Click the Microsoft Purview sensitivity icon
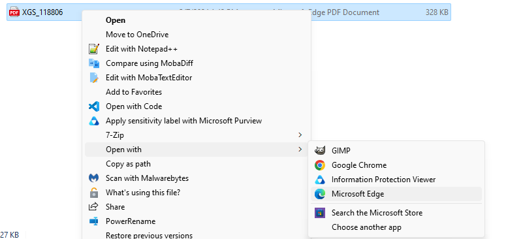The height and width of the screenshot is (239, 506). pyautogui.click(x=93, y=121)
